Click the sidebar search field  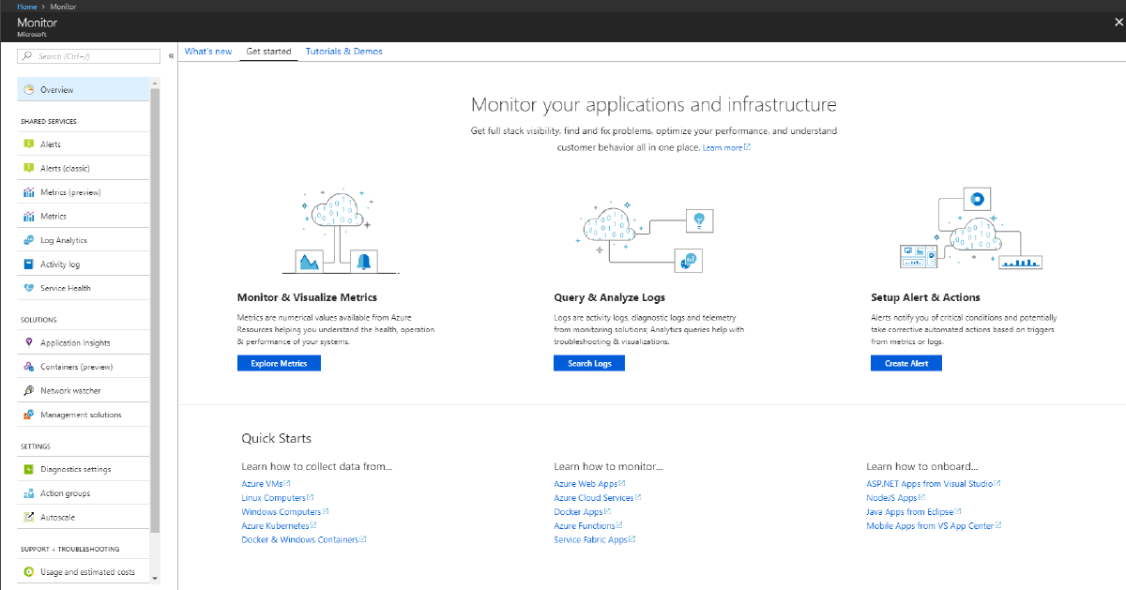point(89,55)
